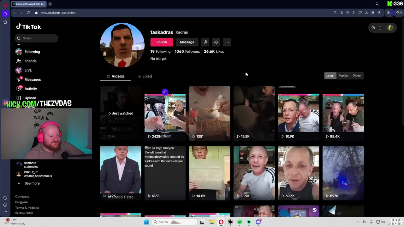The width and height of the screenshot is (404, 227).
Task: Reload the page with refresh icon
Action: pos(28,13)
